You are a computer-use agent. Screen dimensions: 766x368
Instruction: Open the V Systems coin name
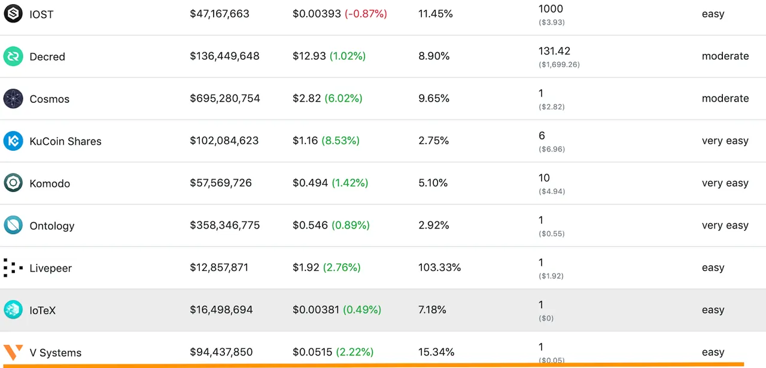(56, 353)
